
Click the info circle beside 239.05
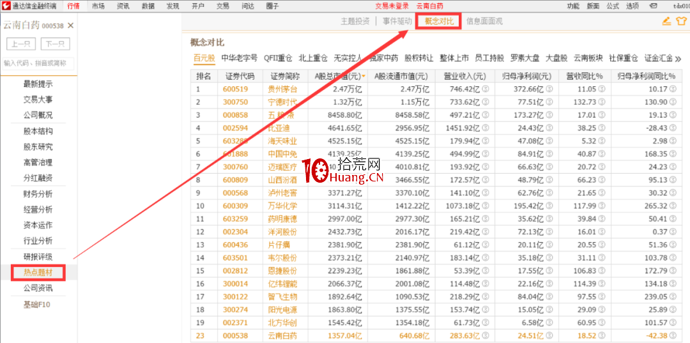(x=672, y=296)
